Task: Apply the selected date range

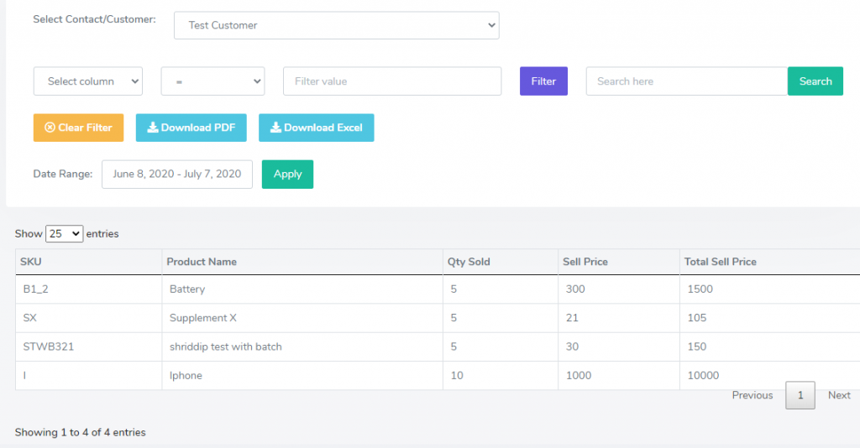Action: point(287,175)
